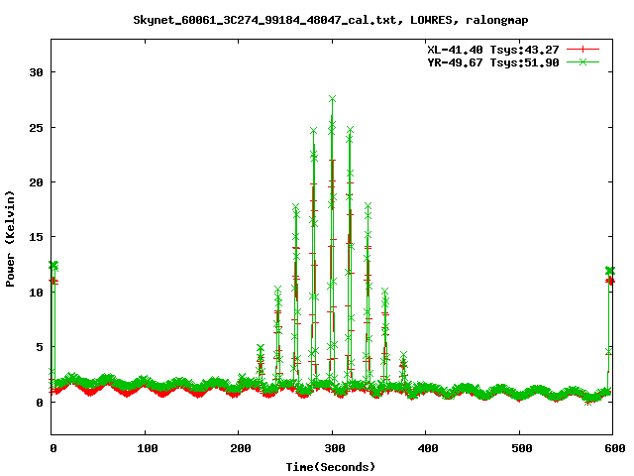Click the x-axis tick label 600
Image resolution: width=634 pixels, height=476 pixels.
click(615, 448)
